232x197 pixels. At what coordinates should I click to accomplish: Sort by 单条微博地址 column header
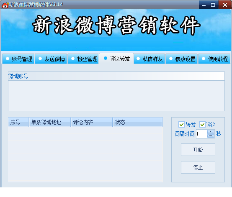(x=50, y=122)
